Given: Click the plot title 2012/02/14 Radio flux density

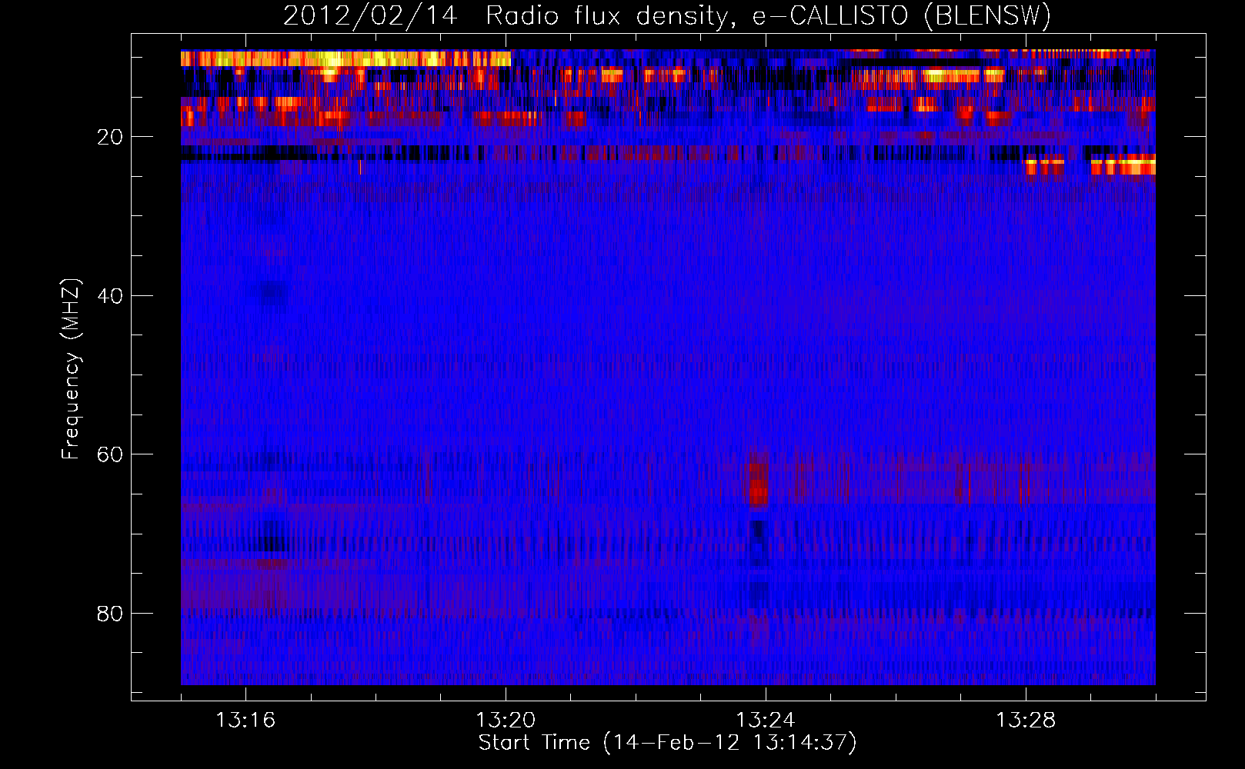Looking at the screenshot, I should pyautogui.click(x=667, y=15).
